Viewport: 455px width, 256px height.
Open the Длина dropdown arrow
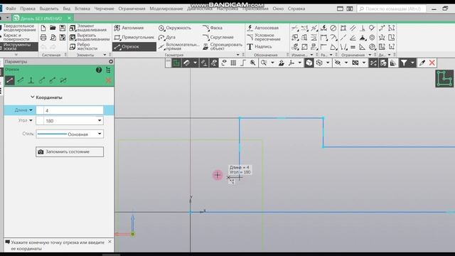tap(31, 110)
